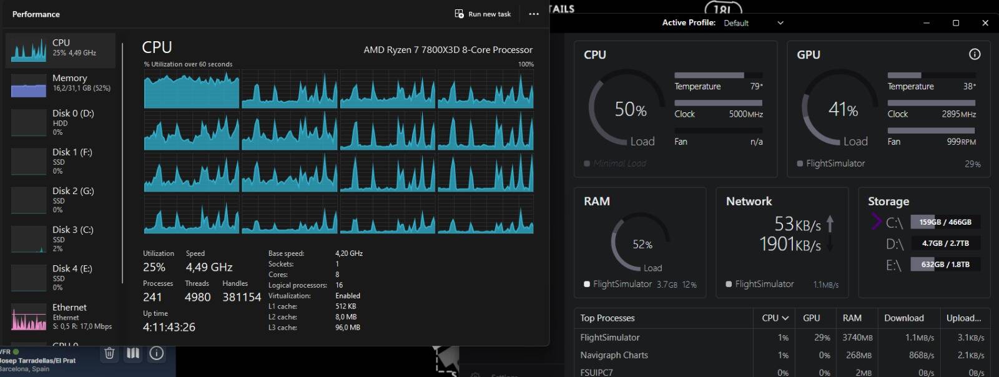Click the GPU panel info icon
The height and width of the screenshot is (377, 999).
[x=974, y=54]
